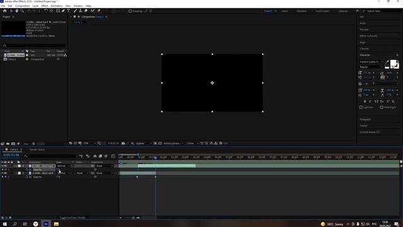Image resolution: width=403 pixels, height=227 pixels.
Task: Expand the Paragraph panel
Action: (365, 119)
